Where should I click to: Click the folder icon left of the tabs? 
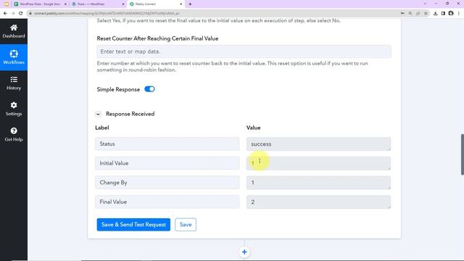point(7,4)
